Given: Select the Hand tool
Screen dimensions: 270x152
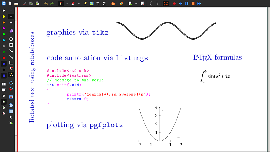Looking at the screenshot, I should [x=113, y=4].
